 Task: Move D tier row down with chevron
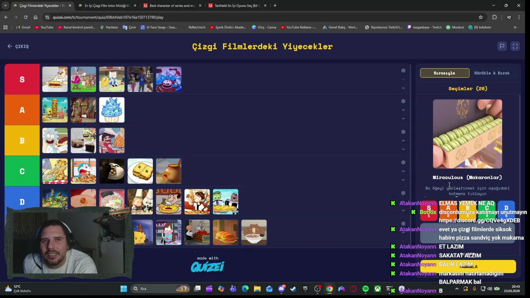403,210
